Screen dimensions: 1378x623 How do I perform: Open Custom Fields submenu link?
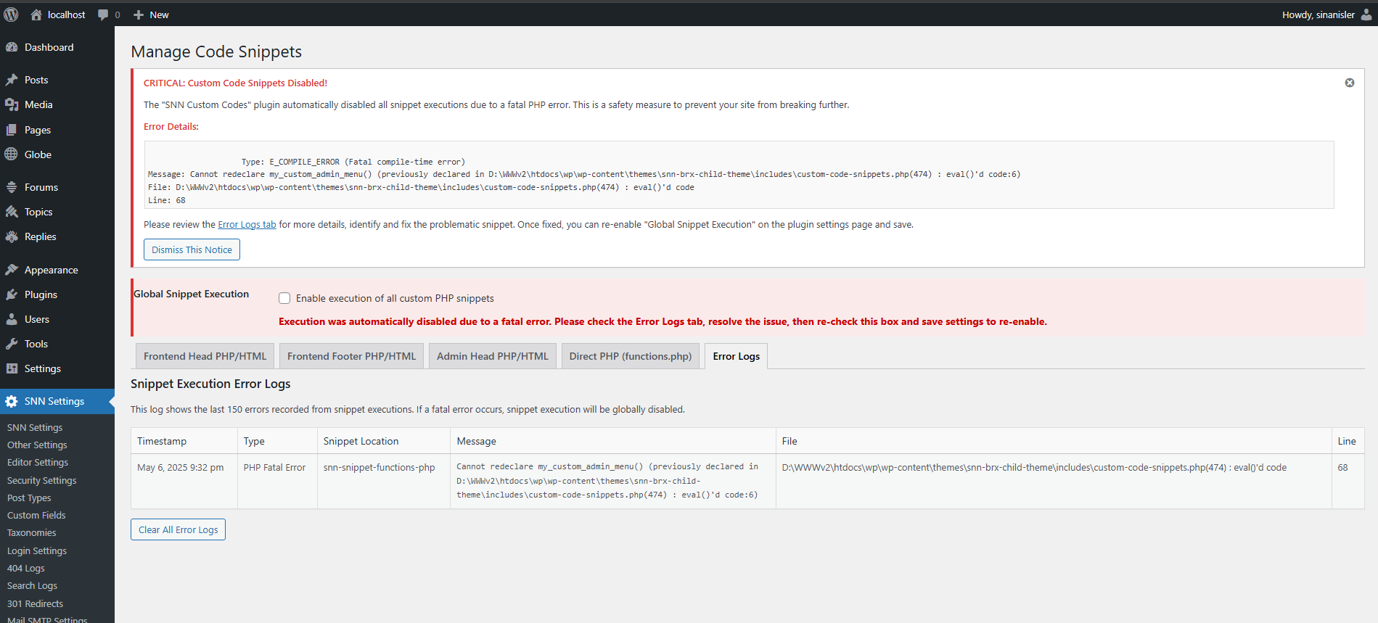[x=36, y=515]
